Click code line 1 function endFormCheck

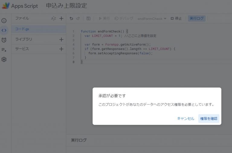[x=104, y=31]
